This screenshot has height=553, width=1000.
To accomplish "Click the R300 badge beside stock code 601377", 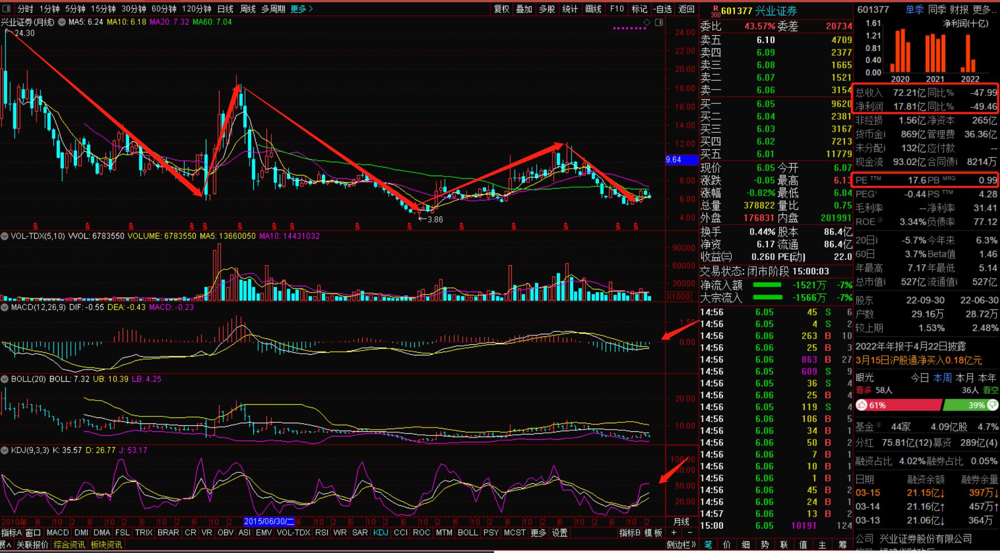I will (716, 11).
